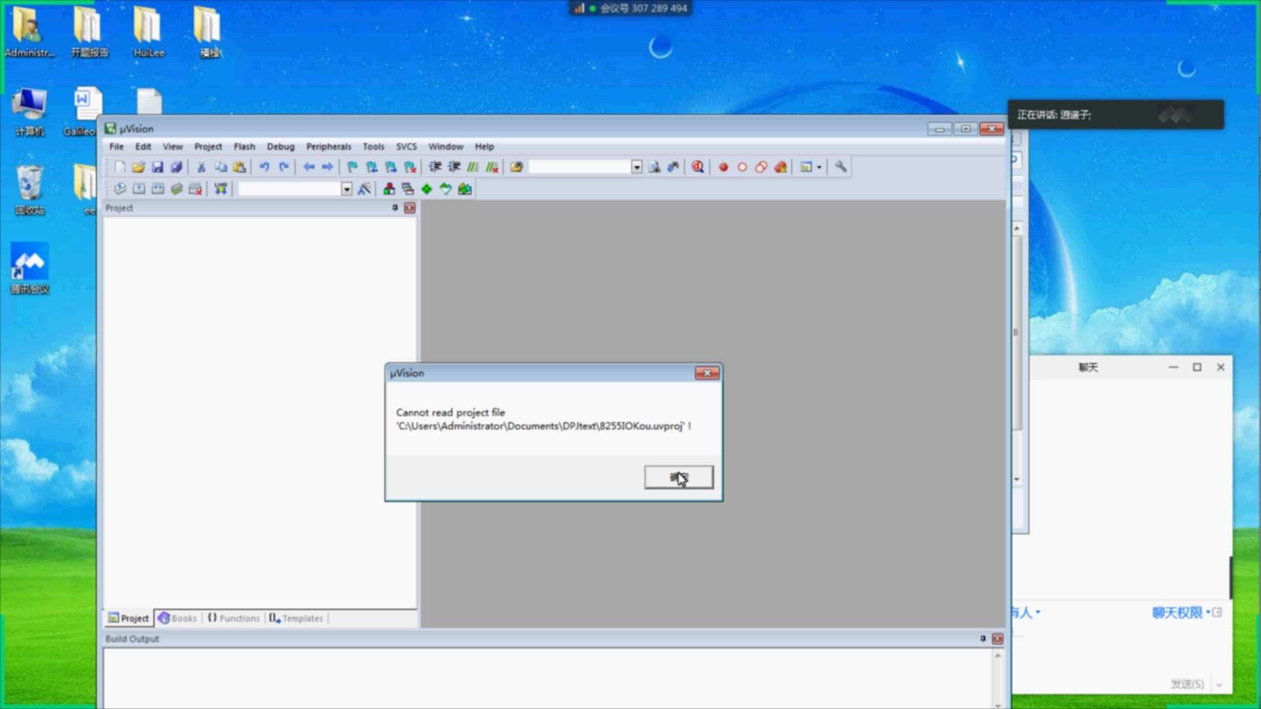Click Insert Breakpoint red dot icon
This screenshot has width=1261, height=709.
pos(723,167)
